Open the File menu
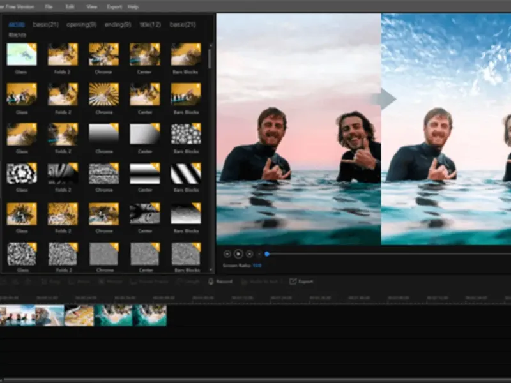This screenshot has height=383, width=511. coord(49,6)
